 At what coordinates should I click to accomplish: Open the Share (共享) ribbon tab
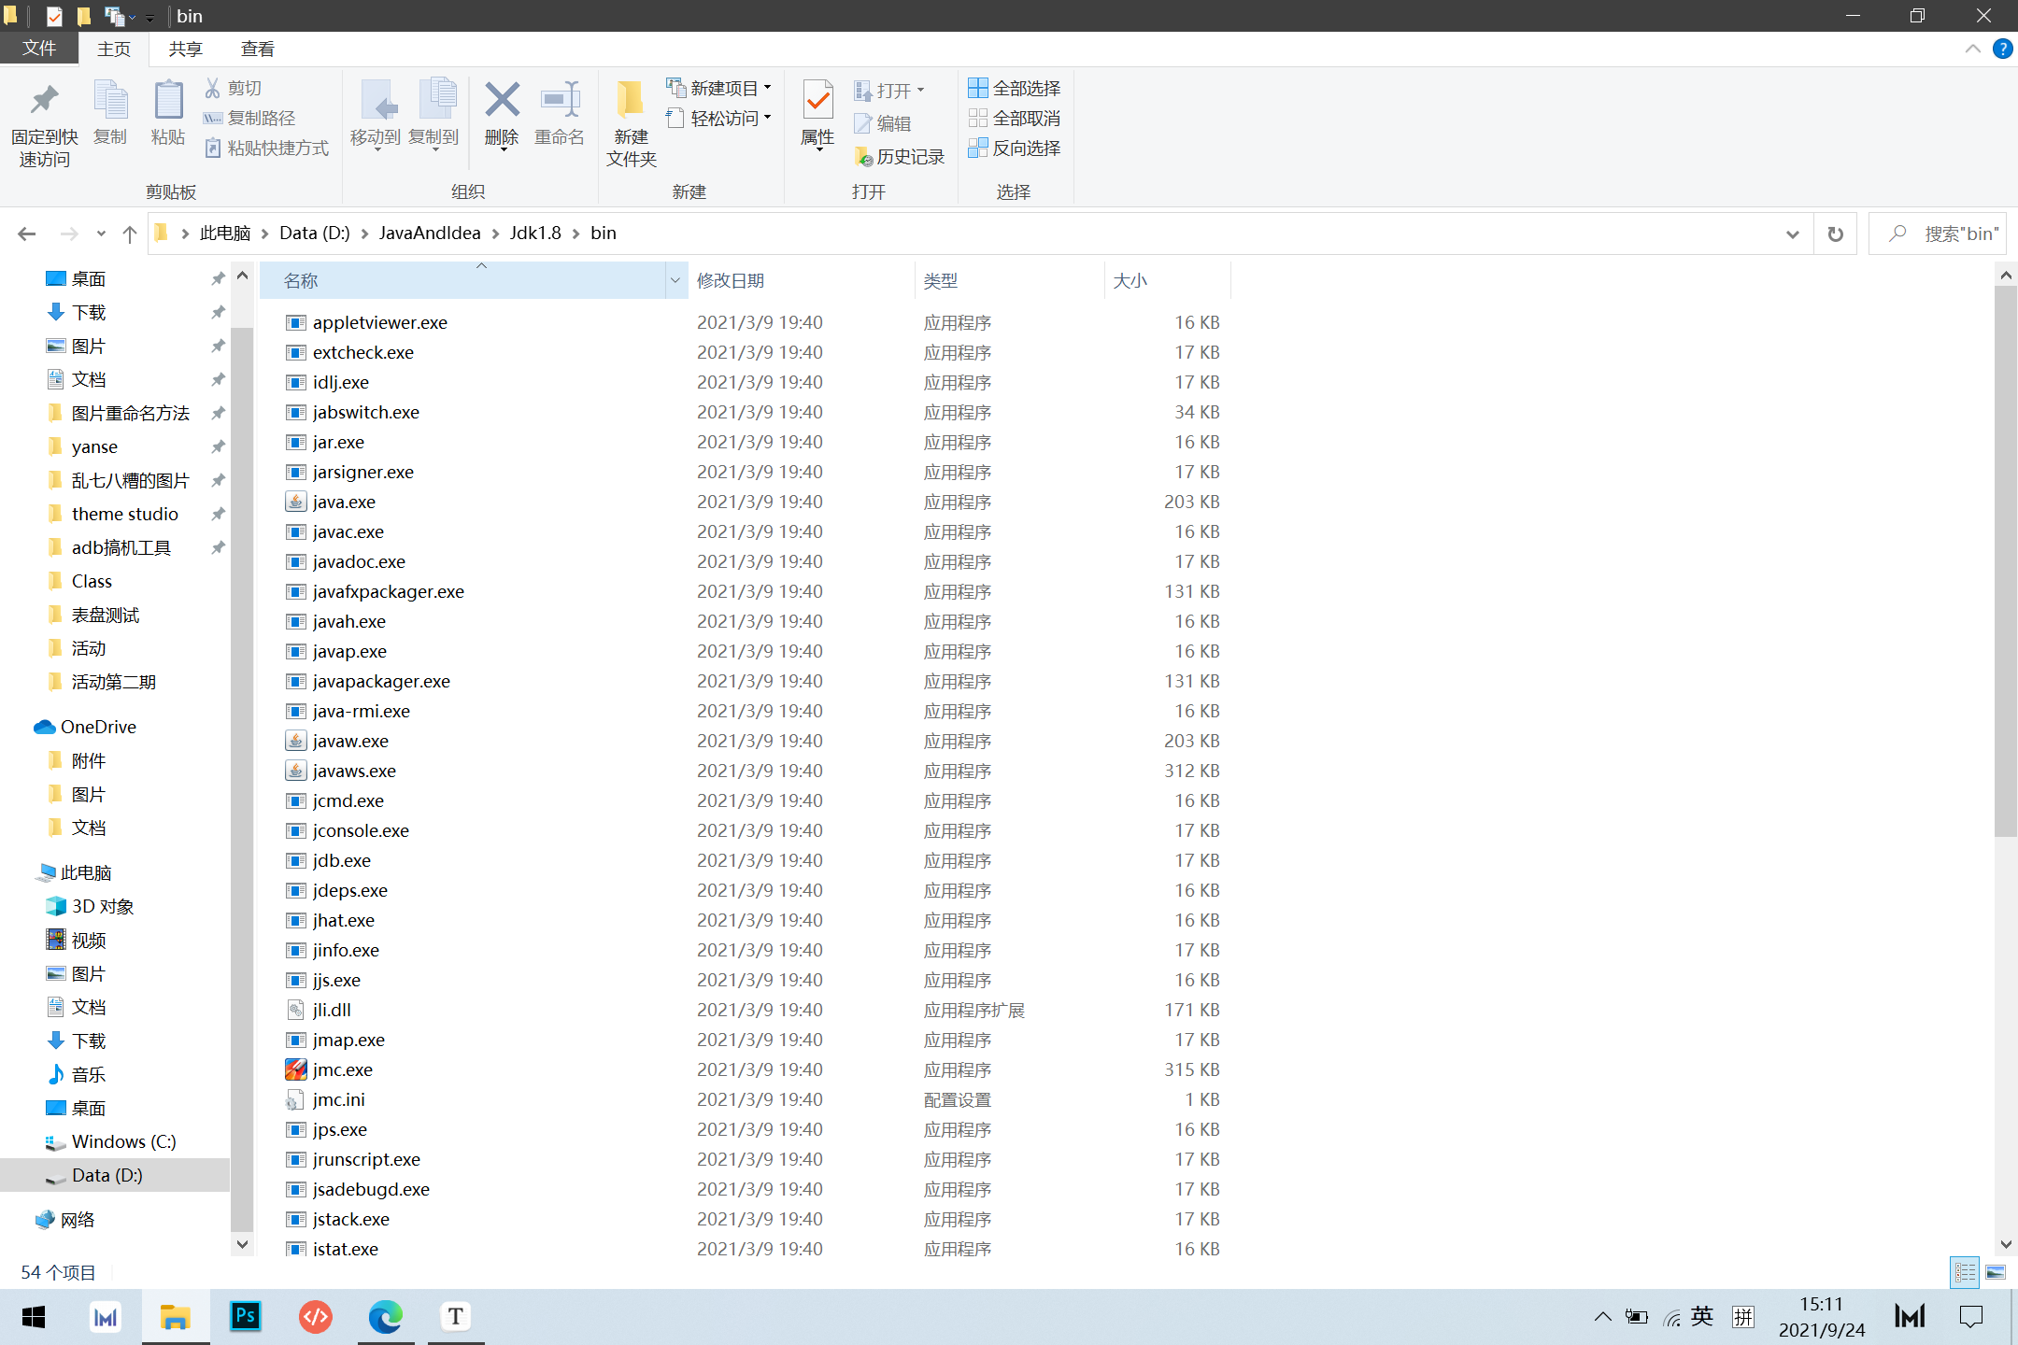click(x=185, y=49)
